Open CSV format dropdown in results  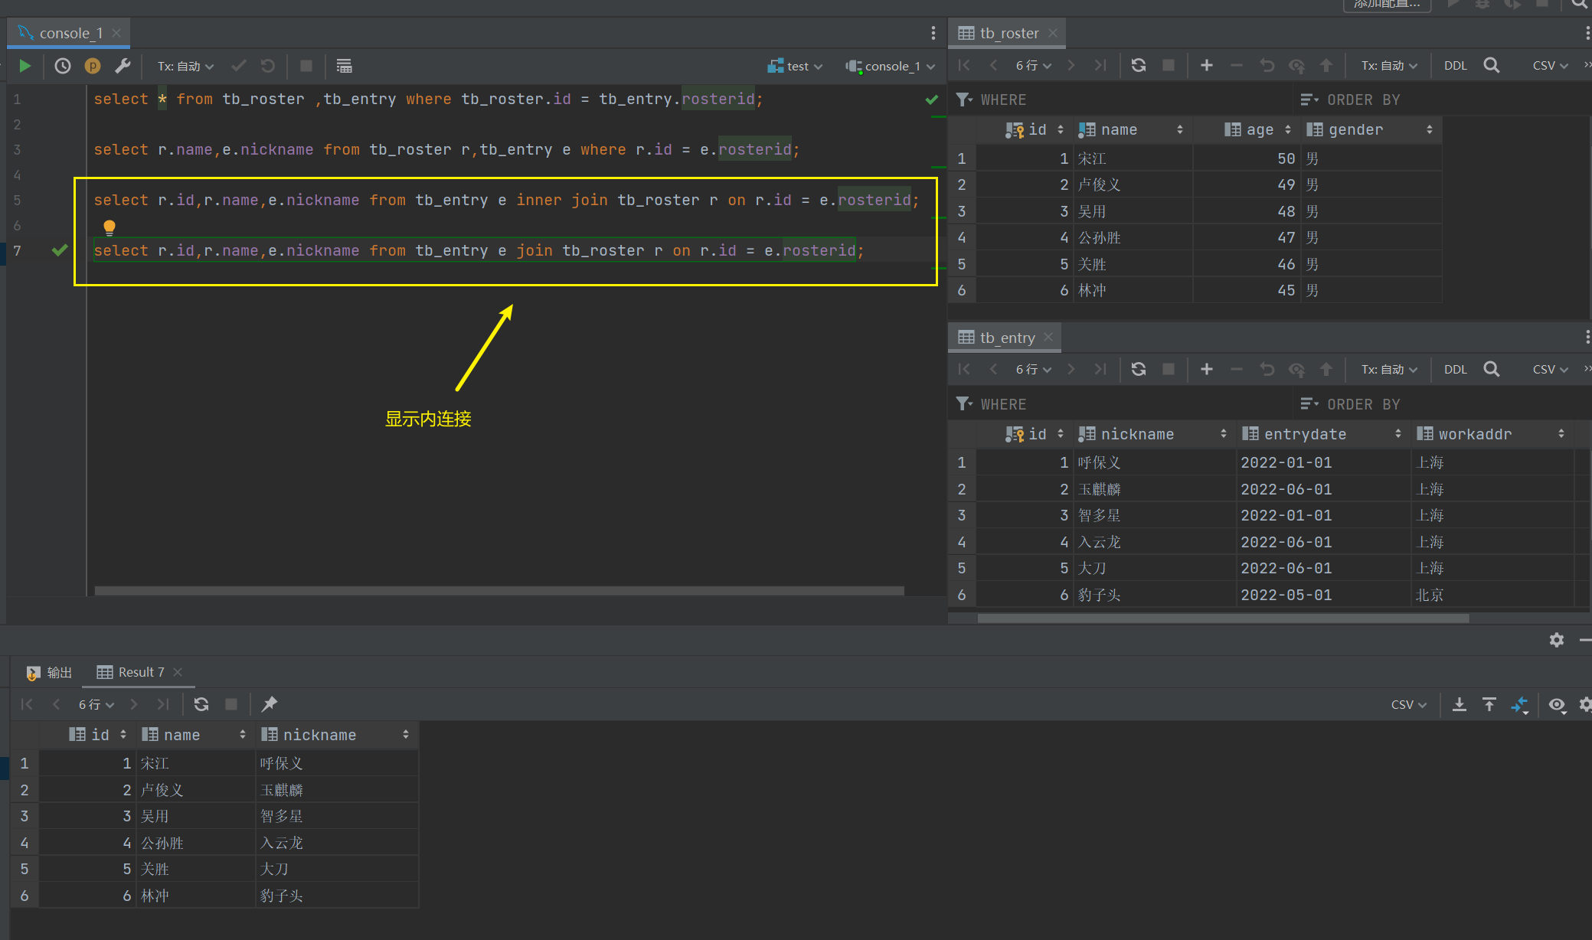coord(1408,704)
